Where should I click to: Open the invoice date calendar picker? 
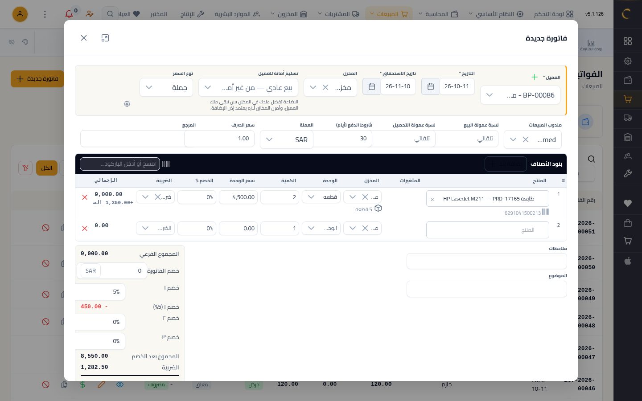click(430, 86)
